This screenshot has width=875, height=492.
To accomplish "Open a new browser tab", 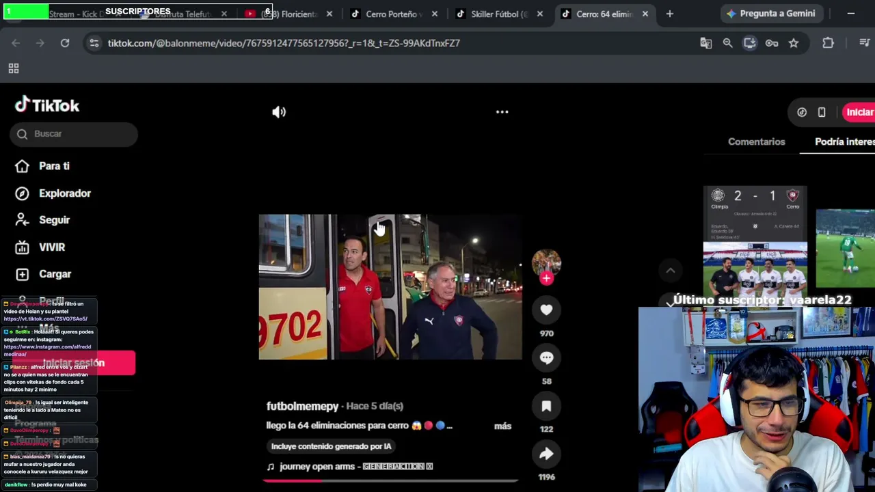I will [x=670, y=14].
